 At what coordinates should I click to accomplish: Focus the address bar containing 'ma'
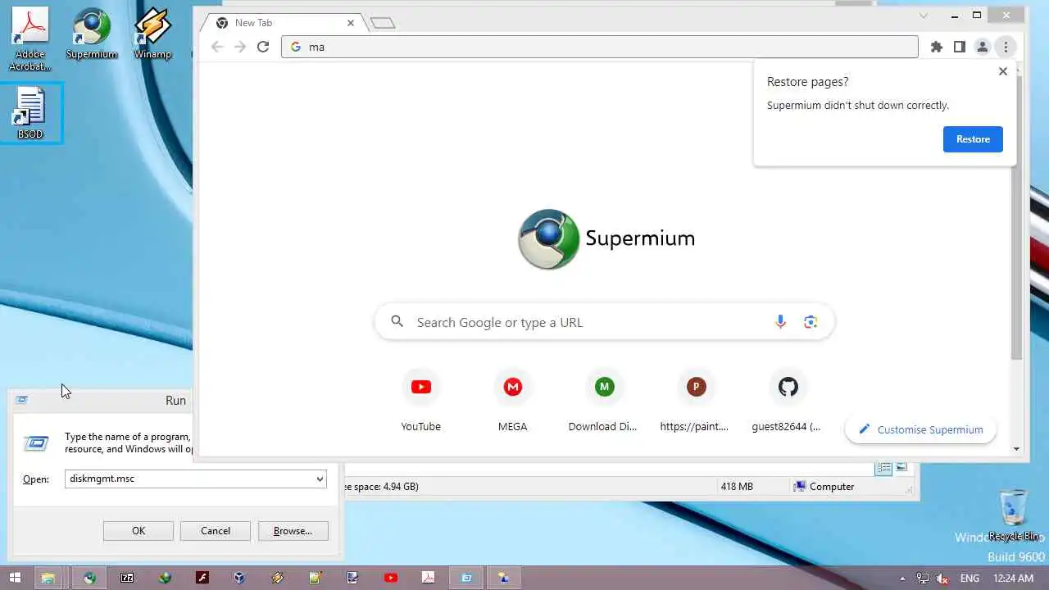coord(600,47)
